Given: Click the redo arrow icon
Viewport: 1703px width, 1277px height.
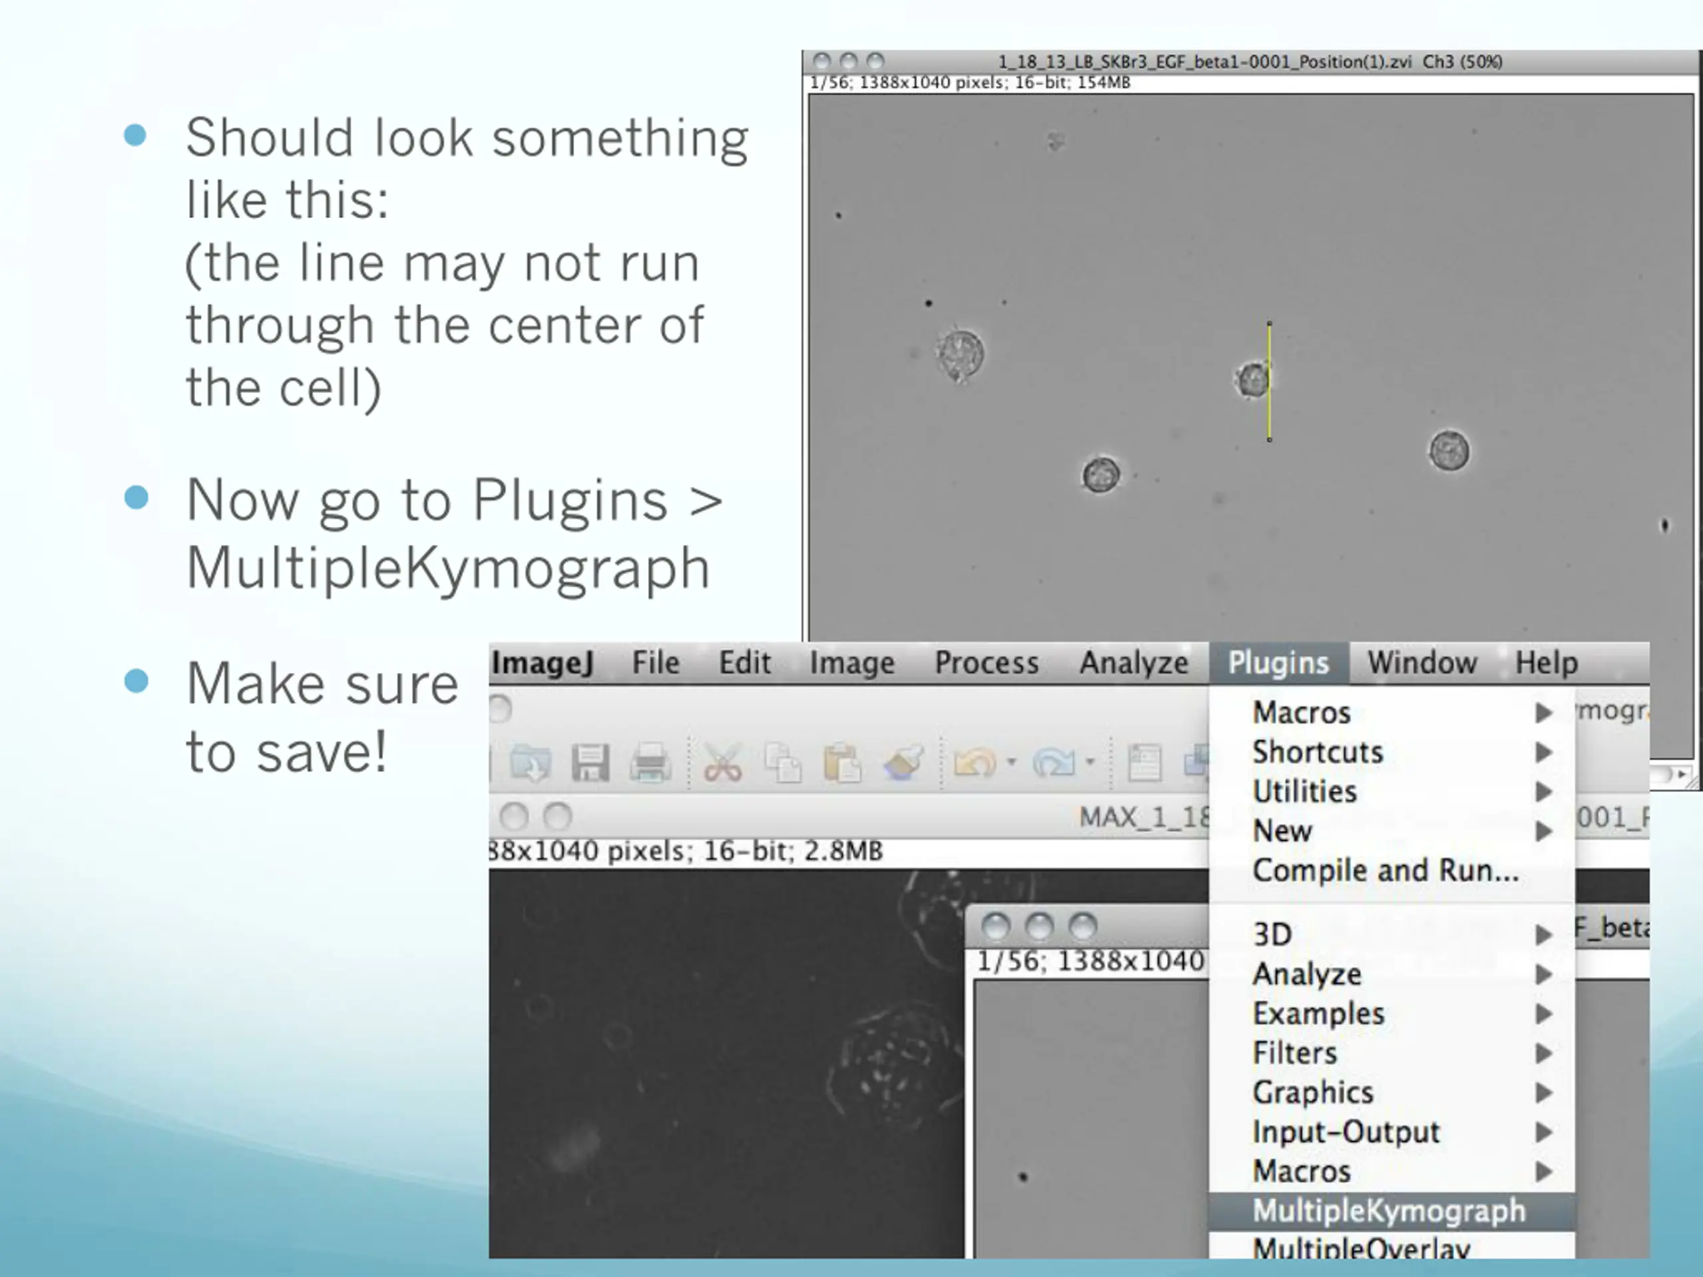Looking at the screenshot, I should 1053,763.
